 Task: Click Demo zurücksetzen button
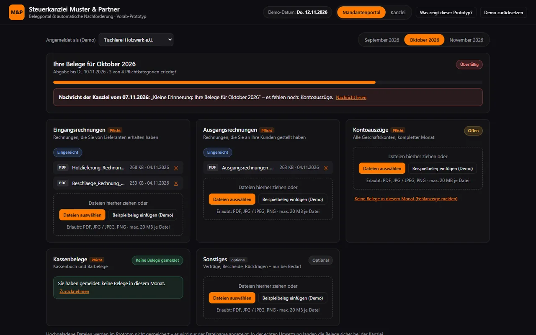coord(503,13)
